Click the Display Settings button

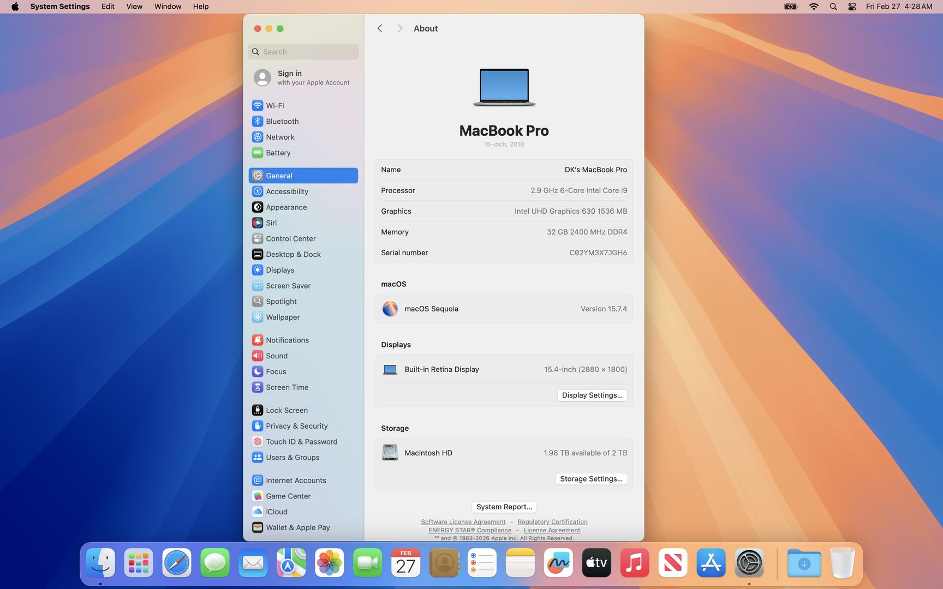pos(592,395)
